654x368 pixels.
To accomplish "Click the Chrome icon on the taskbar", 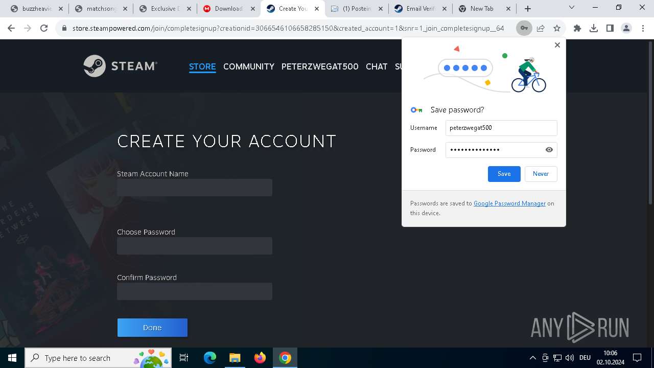I will tap(285, 358).
